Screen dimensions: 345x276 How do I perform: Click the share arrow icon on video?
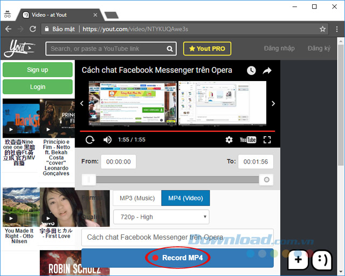[x=267, y=71]
